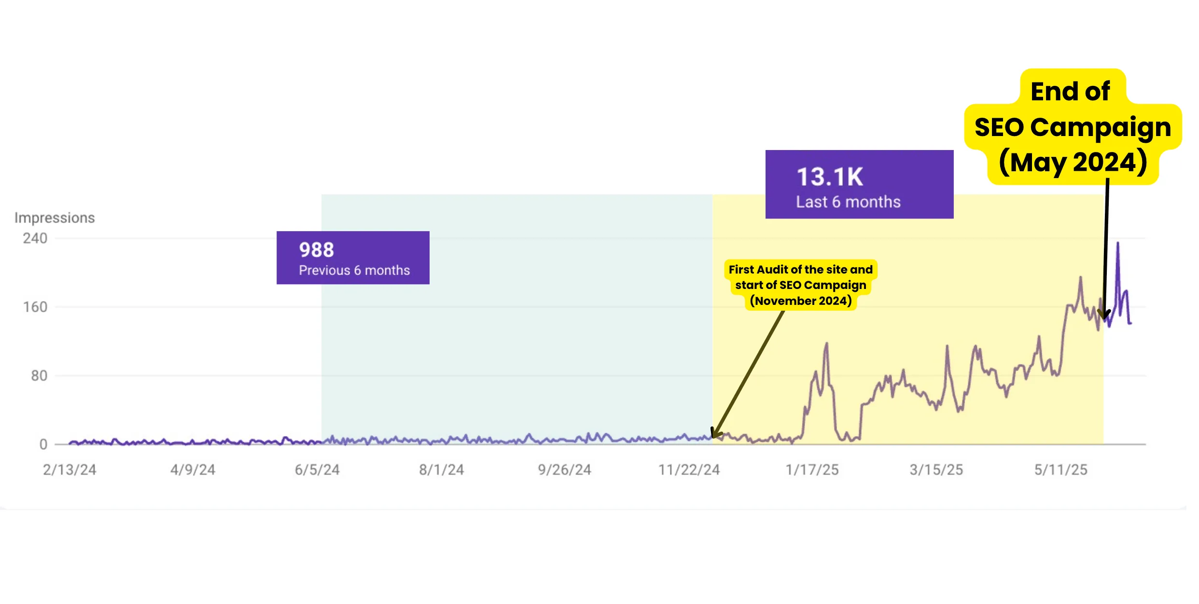The image size is (1199, 604).
Task: Select the 5/11/25 axis date
Action: click(x=1061, y=470)
